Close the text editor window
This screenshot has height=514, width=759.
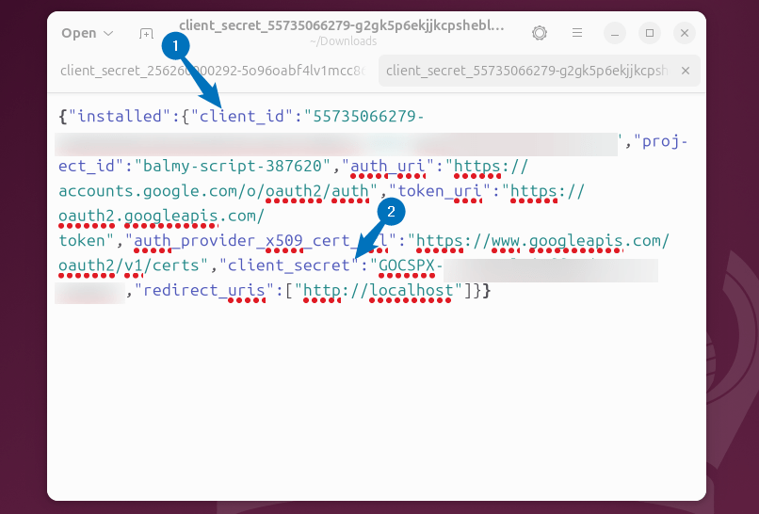pos(685,33)
